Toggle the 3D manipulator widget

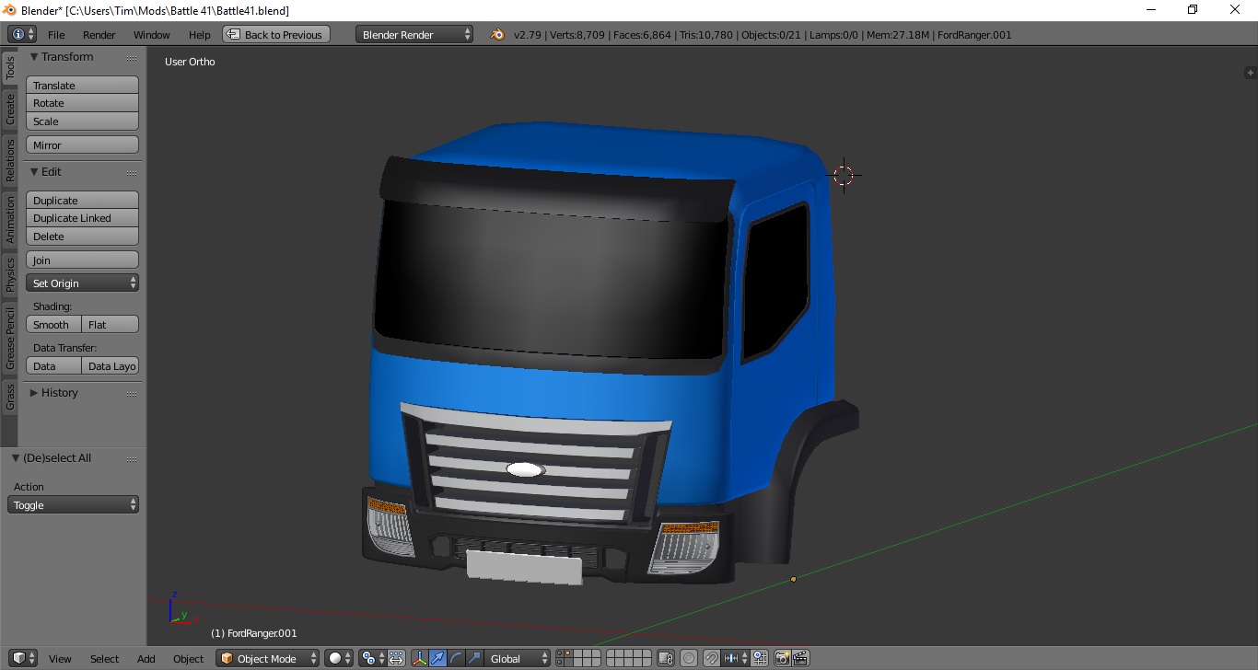pos(420,658)
